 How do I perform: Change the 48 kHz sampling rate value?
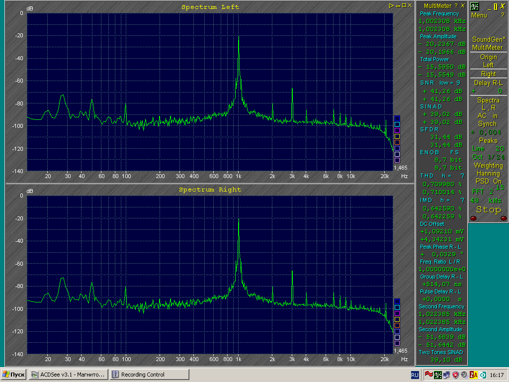pos(488,200)
